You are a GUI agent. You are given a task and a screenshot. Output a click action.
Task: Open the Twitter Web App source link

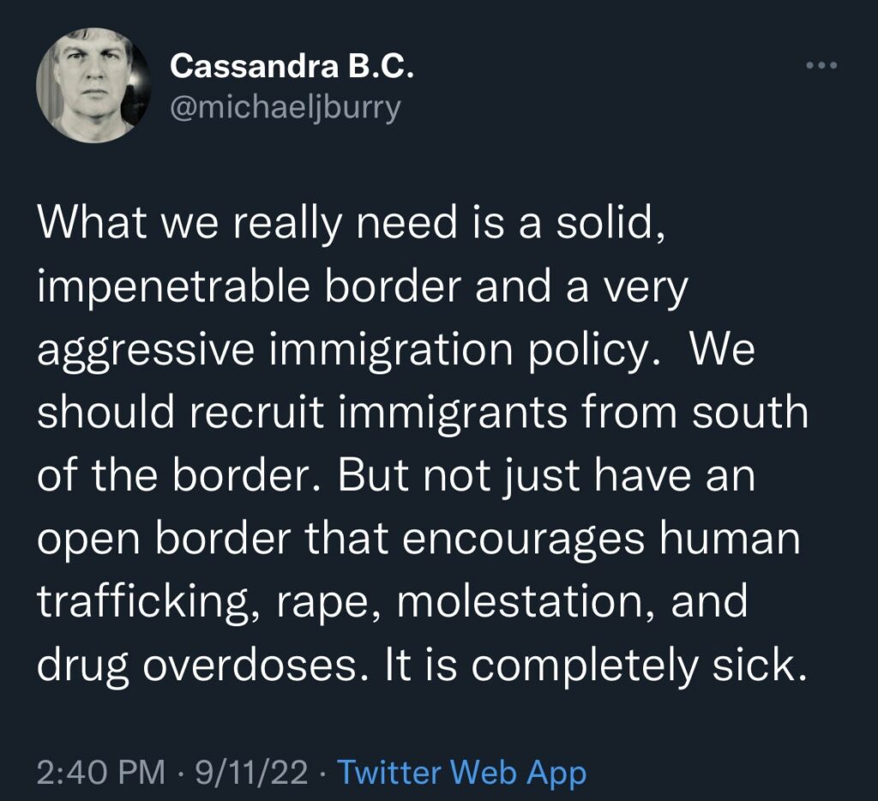(x=462, y=773)
